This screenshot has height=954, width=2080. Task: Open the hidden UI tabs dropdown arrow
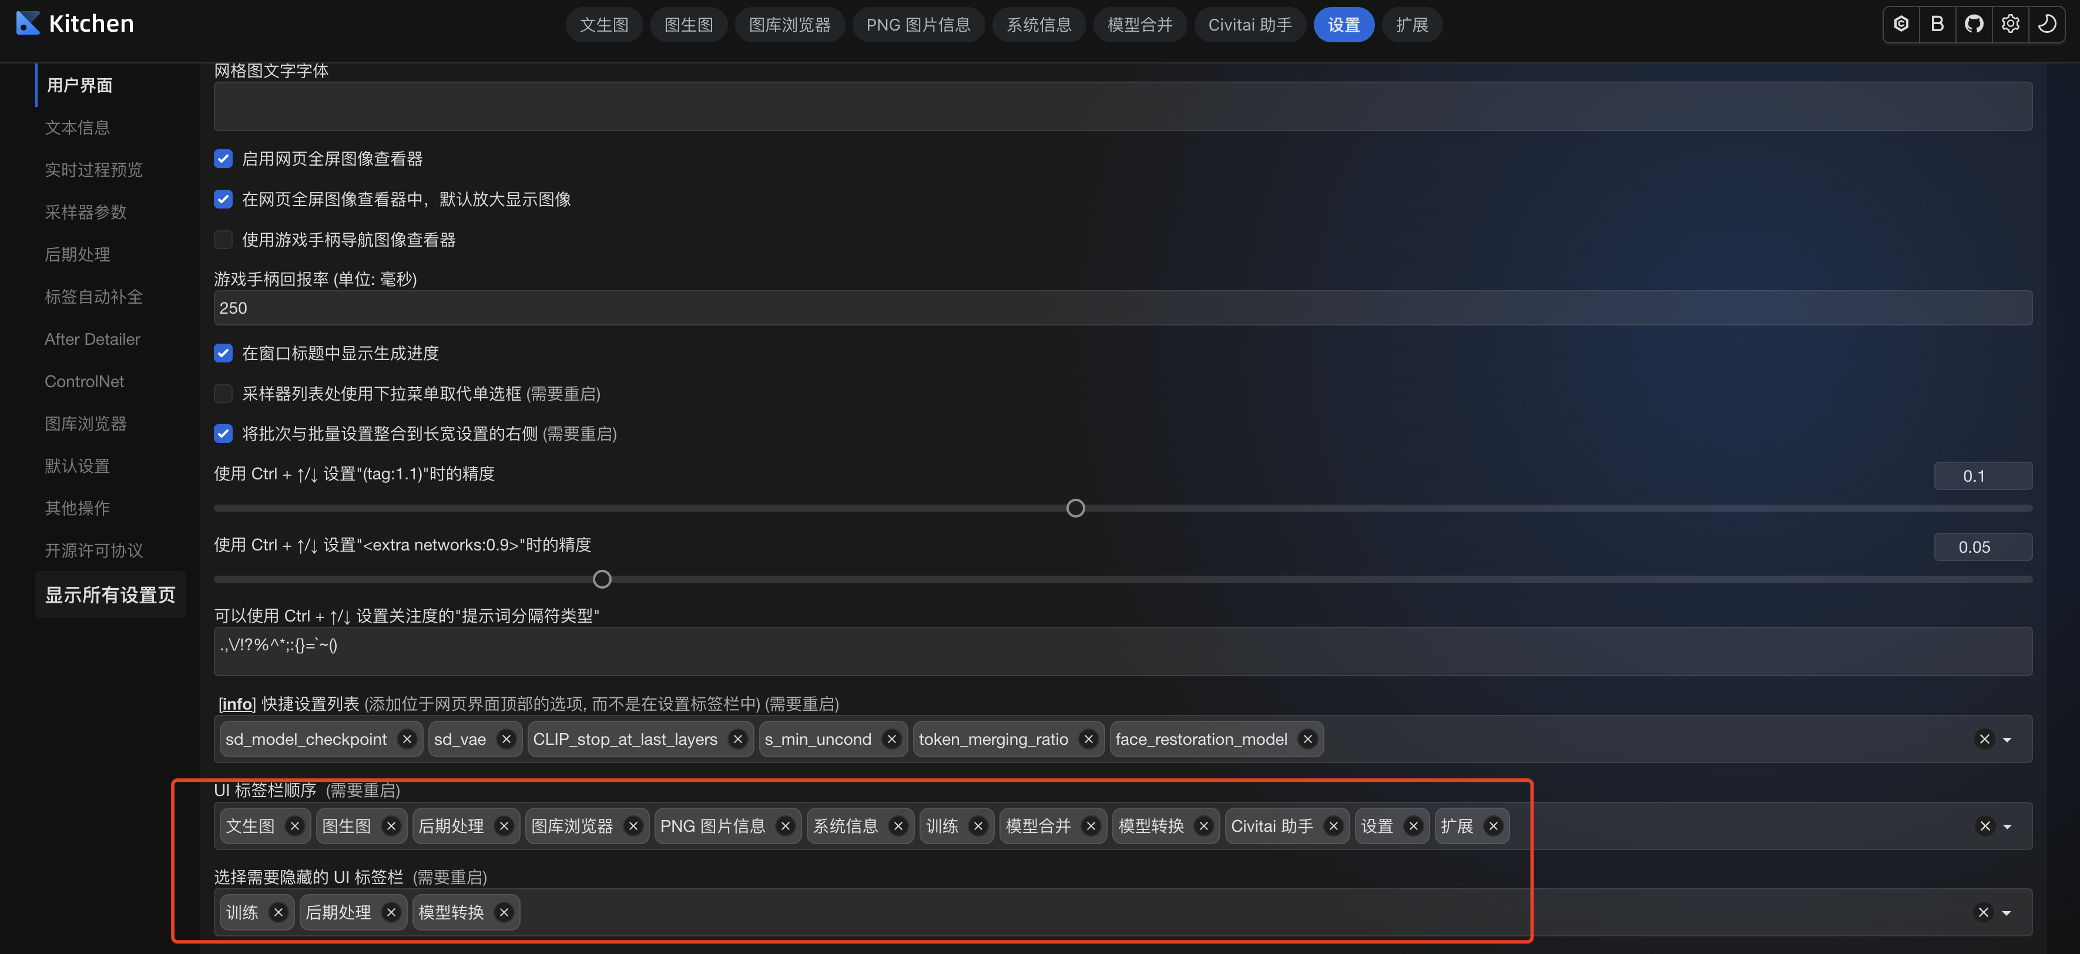pyautogui.click(x=2006, y=913)
